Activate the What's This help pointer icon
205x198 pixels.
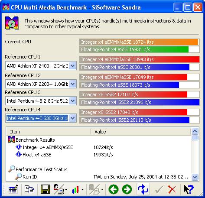click(x=189, y=189)
